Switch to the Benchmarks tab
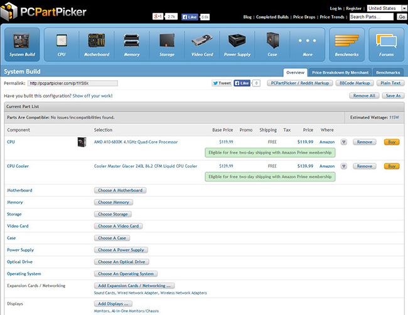 (x=388, y=73)
